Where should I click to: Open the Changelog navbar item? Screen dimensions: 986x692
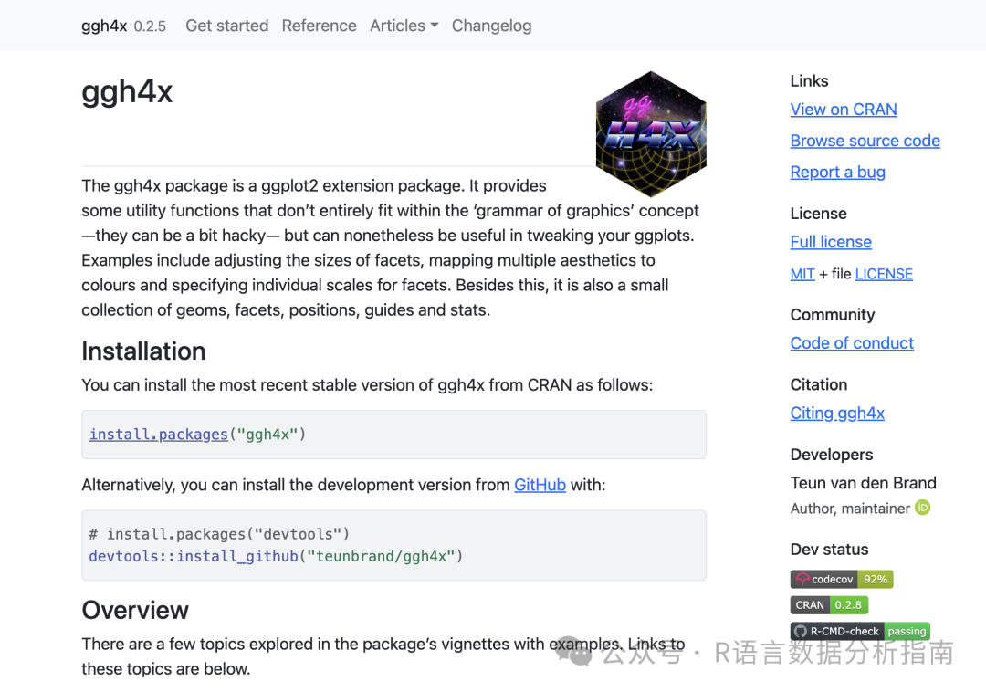(491, 26)
